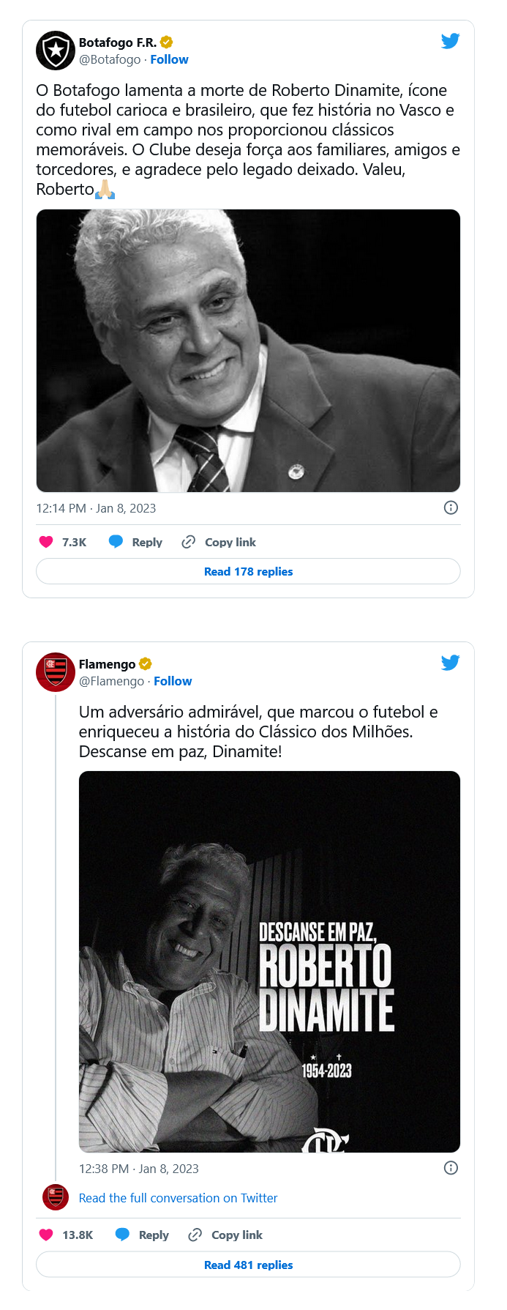Click the Twitter bird on Flamengo tweet
Viewport: 507px width, 1310px height.
[x=450, y=663]
